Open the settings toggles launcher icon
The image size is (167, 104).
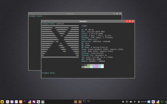[8, 102]
